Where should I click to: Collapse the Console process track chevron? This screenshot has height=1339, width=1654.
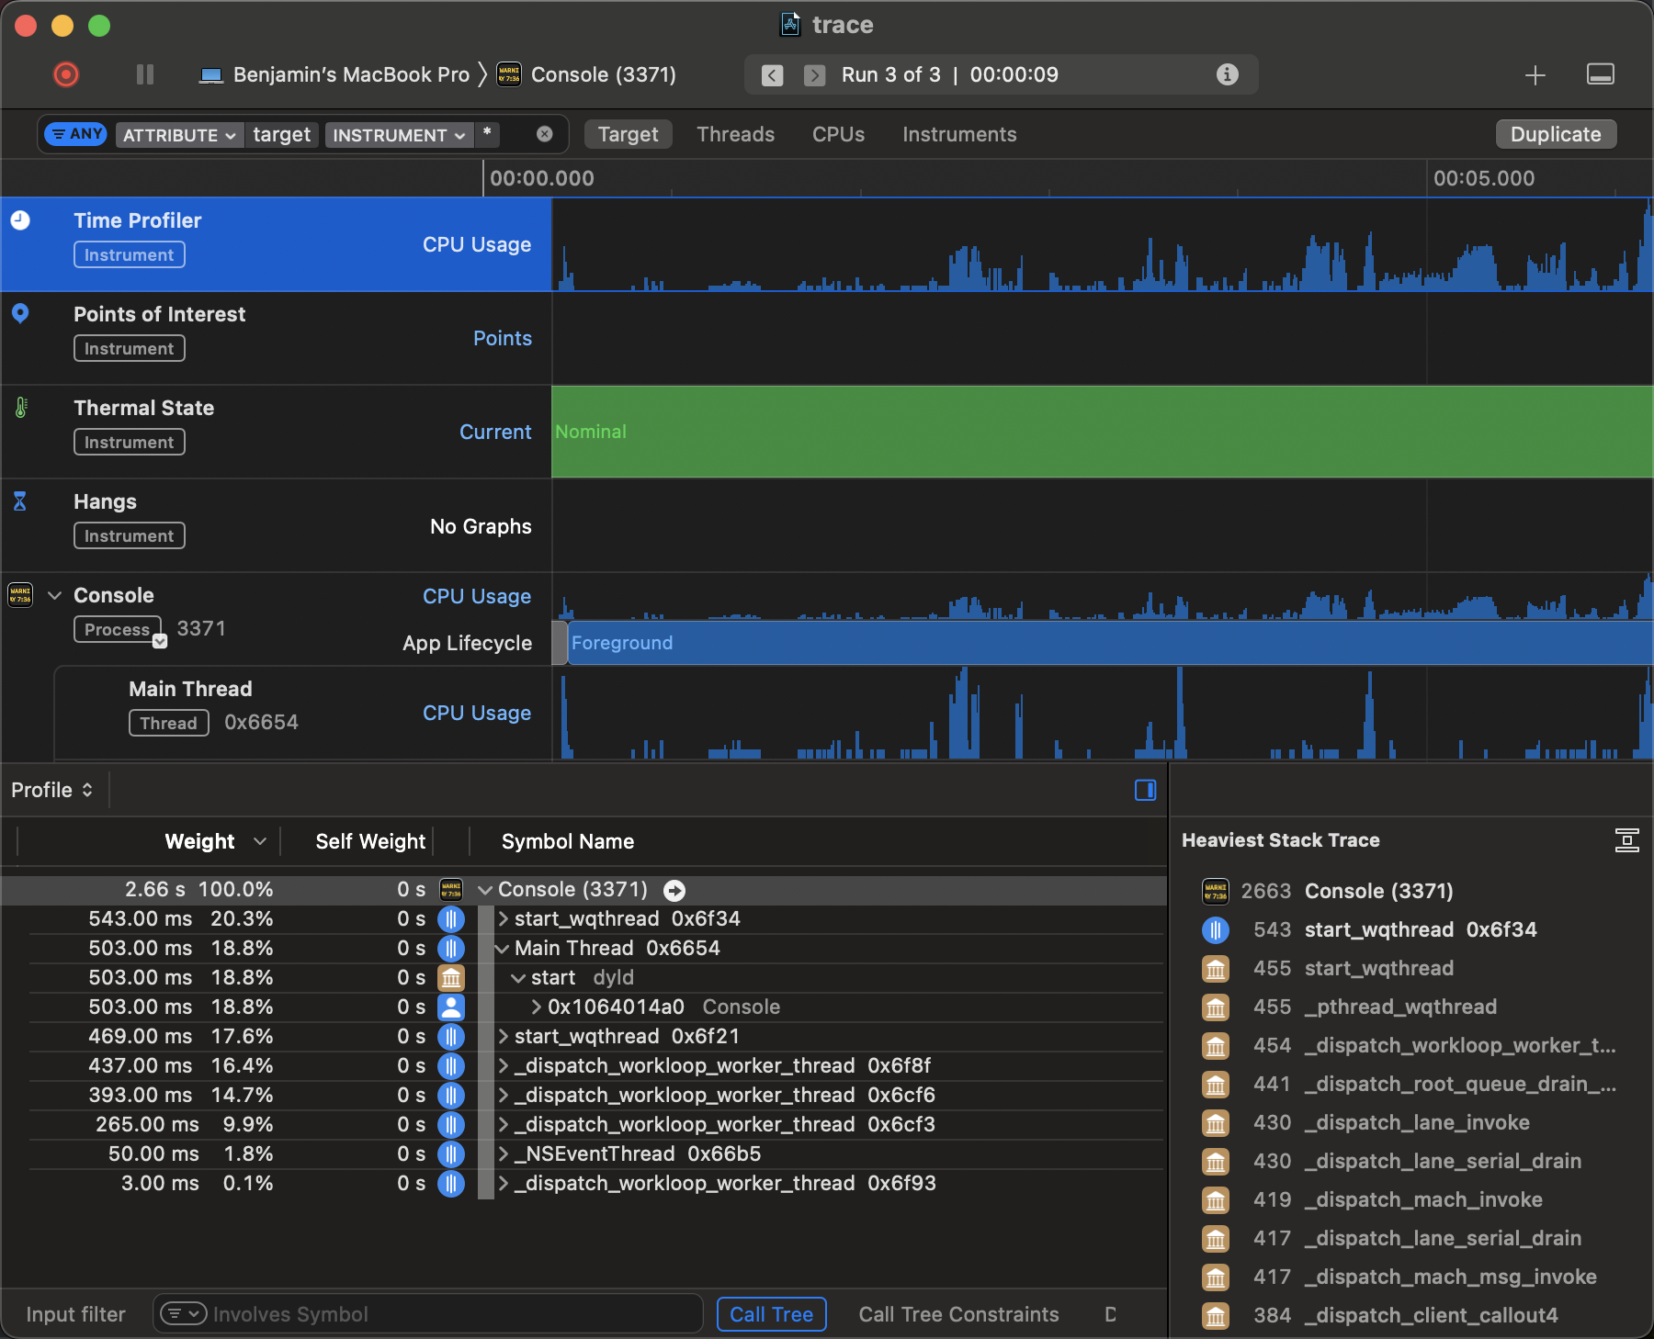(x=55, y=595)
